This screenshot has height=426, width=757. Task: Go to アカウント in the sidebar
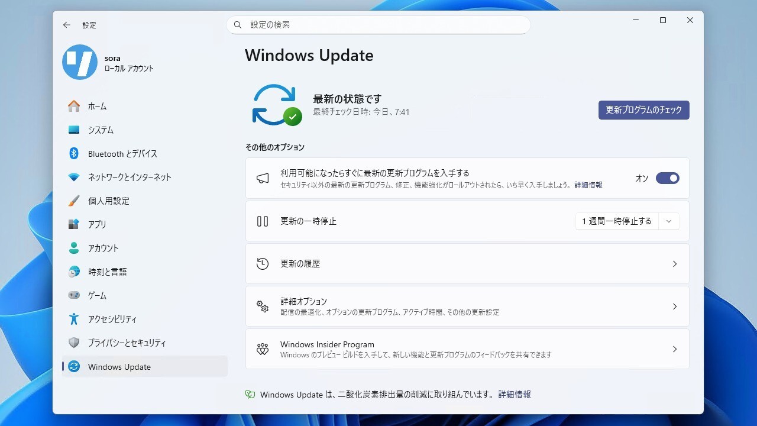pos(144,248)
